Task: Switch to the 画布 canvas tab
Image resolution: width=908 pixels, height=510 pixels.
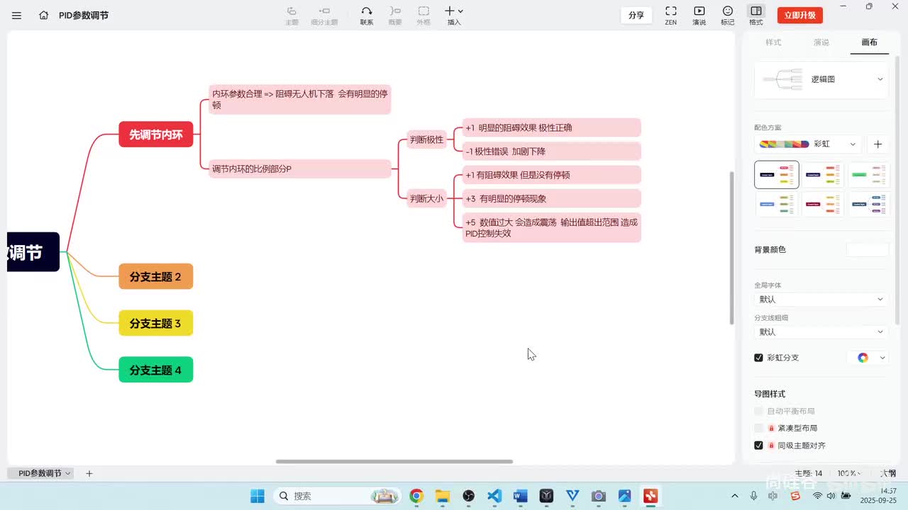Action: [869, 42]
